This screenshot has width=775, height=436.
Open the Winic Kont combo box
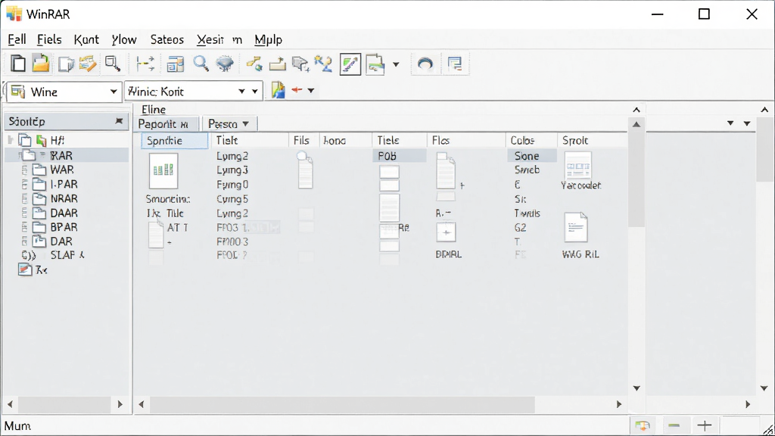pyautogui.click(x=193, y=91)
